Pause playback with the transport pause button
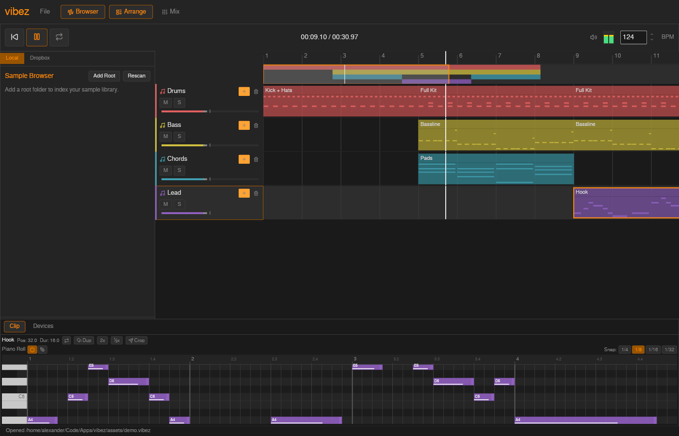This screenshot has width=679, height=436. coord(37,37)
